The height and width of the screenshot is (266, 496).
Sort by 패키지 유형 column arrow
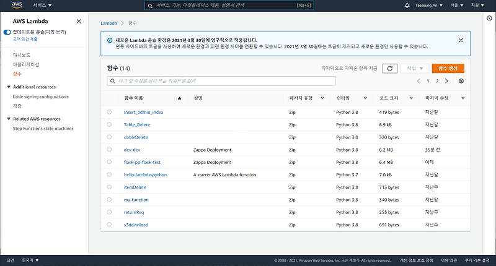click(x=322, y=98)
